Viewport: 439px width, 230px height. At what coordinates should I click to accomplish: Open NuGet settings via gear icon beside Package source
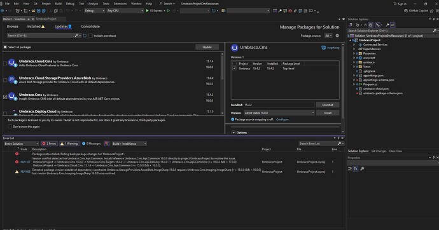click(337, 36)
